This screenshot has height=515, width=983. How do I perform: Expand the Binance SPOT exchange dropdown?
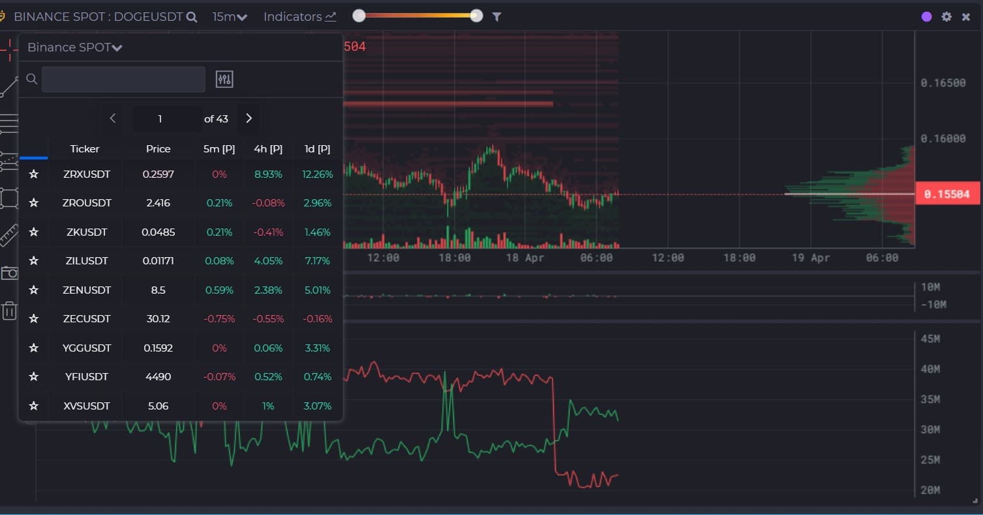point(75,48)
